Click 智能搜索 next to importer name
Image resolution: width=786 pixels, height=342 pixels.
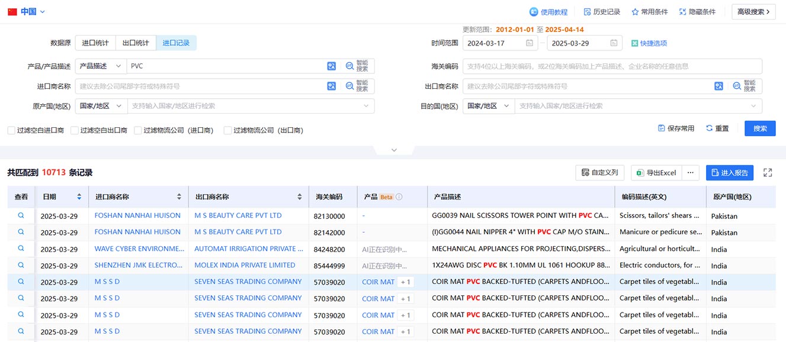pyautogui.click(x=357, y=86)
